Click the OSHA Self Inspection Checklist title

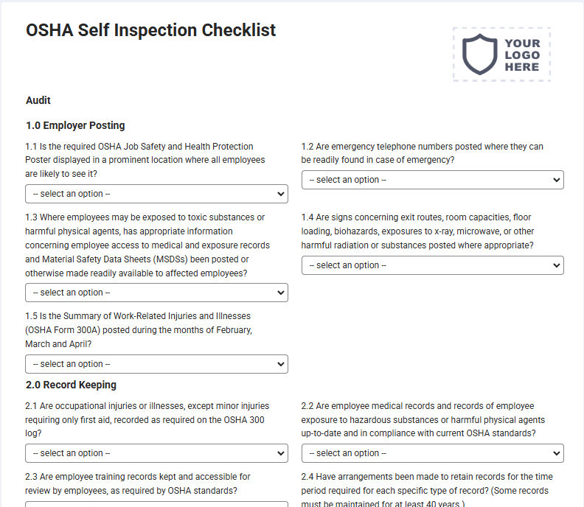click(x=151, y=30)
